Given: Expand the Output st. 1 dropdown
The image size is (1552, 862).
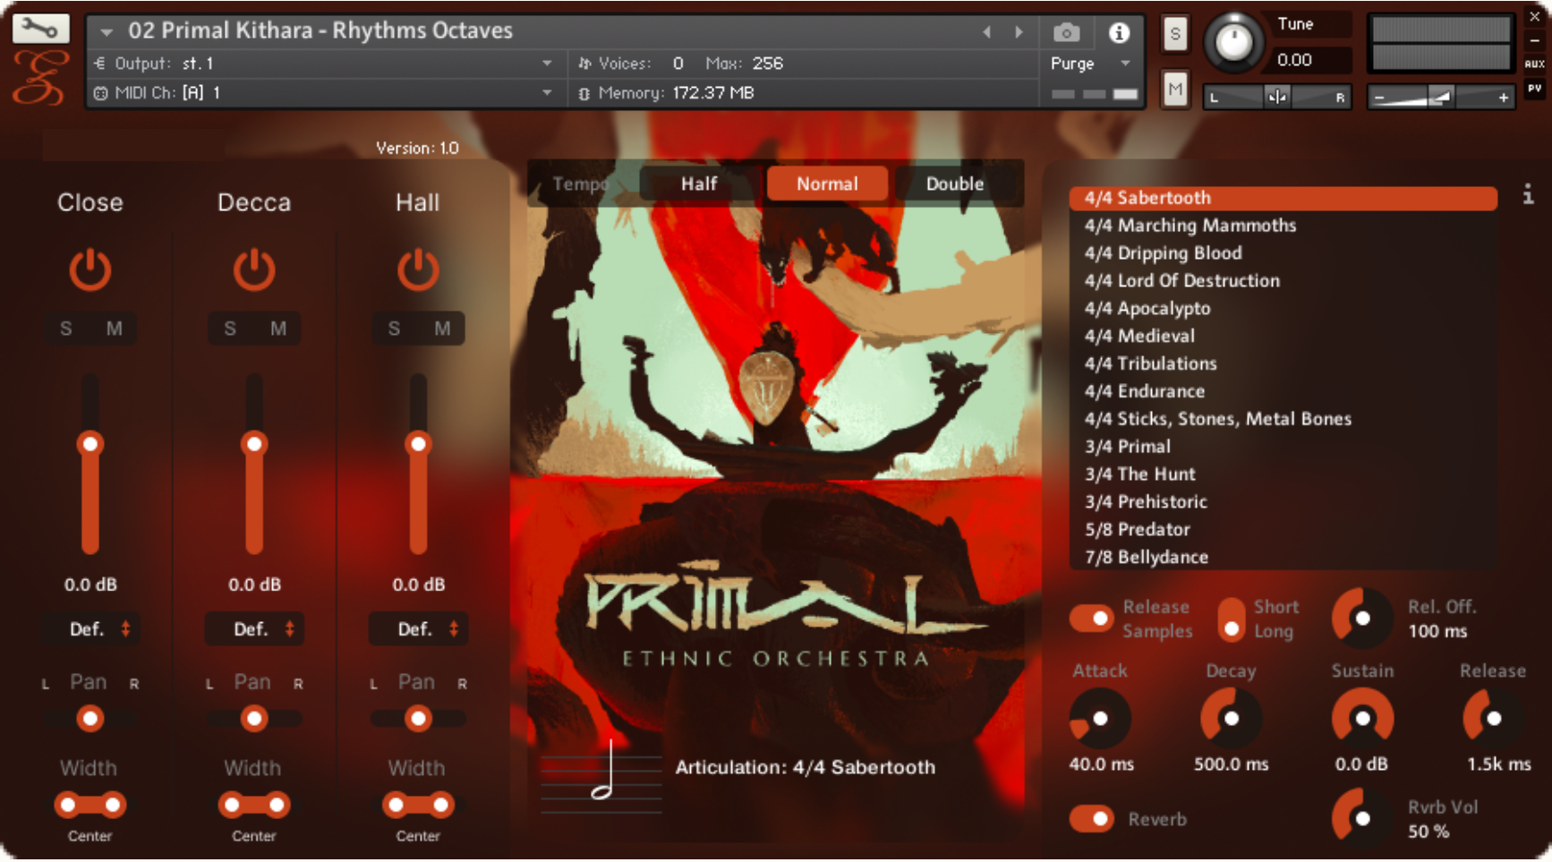Looking at the screenshot, I should pos(547,64).
